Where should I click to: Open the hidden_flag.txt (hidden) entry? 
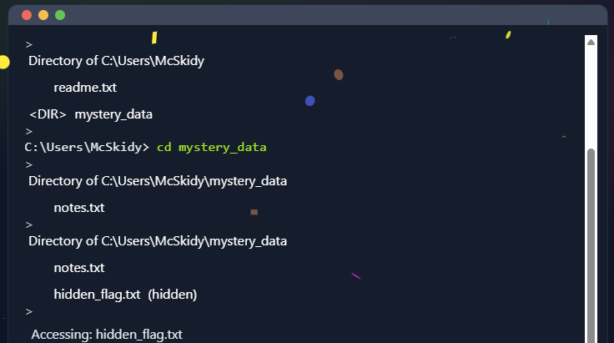pyautogui.click(x=125, y=295)
